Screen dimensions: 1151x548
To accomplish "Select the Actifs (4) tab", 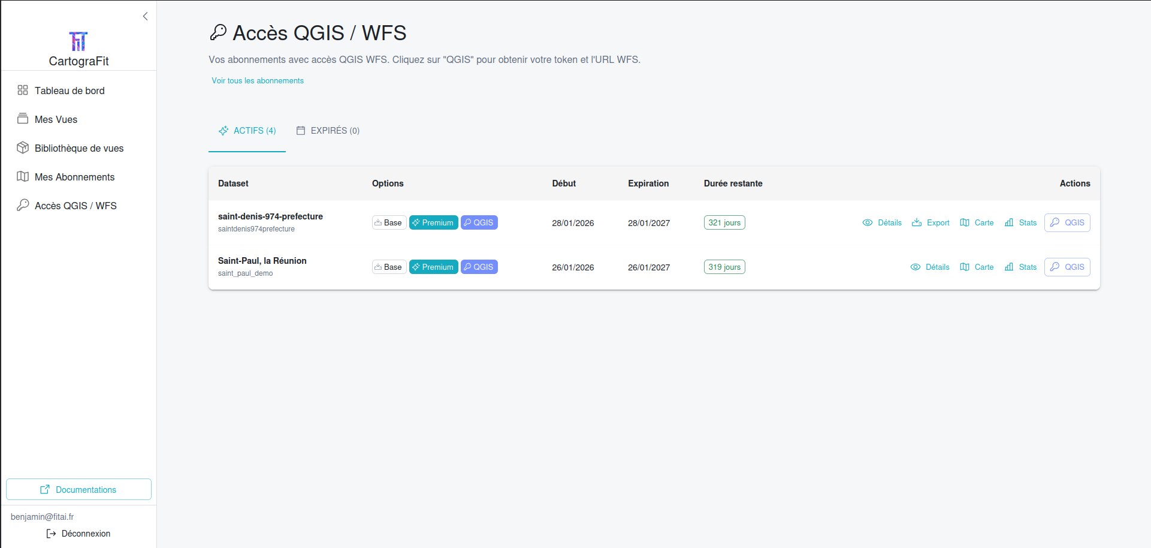I will point(247,131).
